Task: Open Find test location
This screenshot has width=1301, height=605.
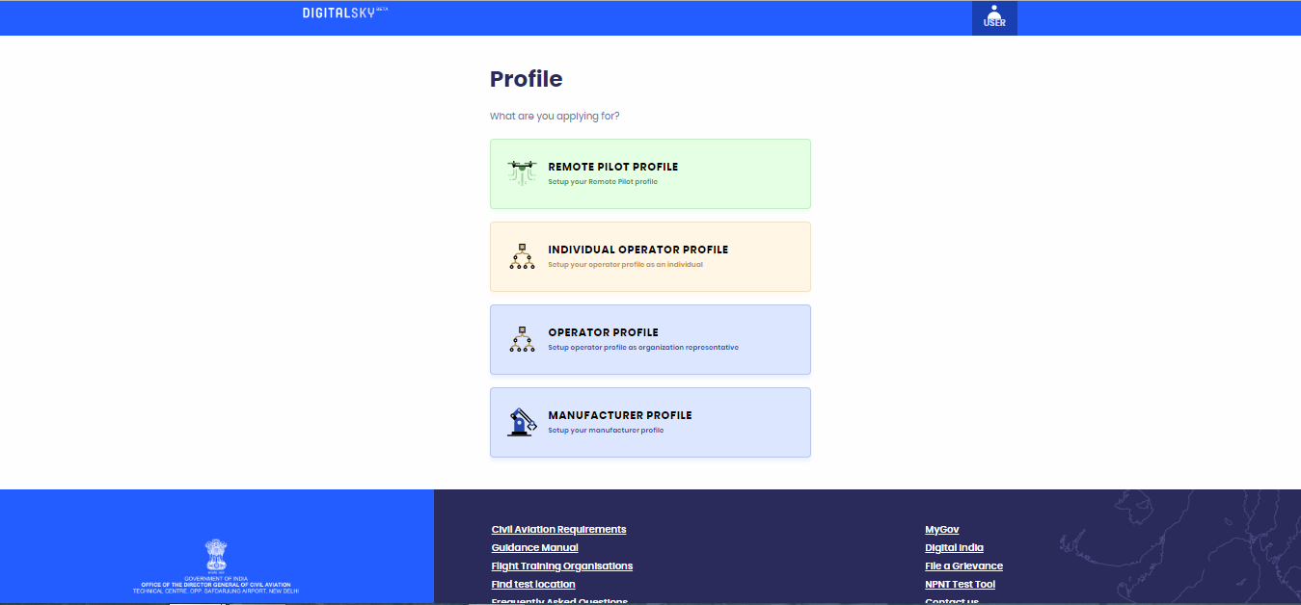Action: click(x=532, y=584)
